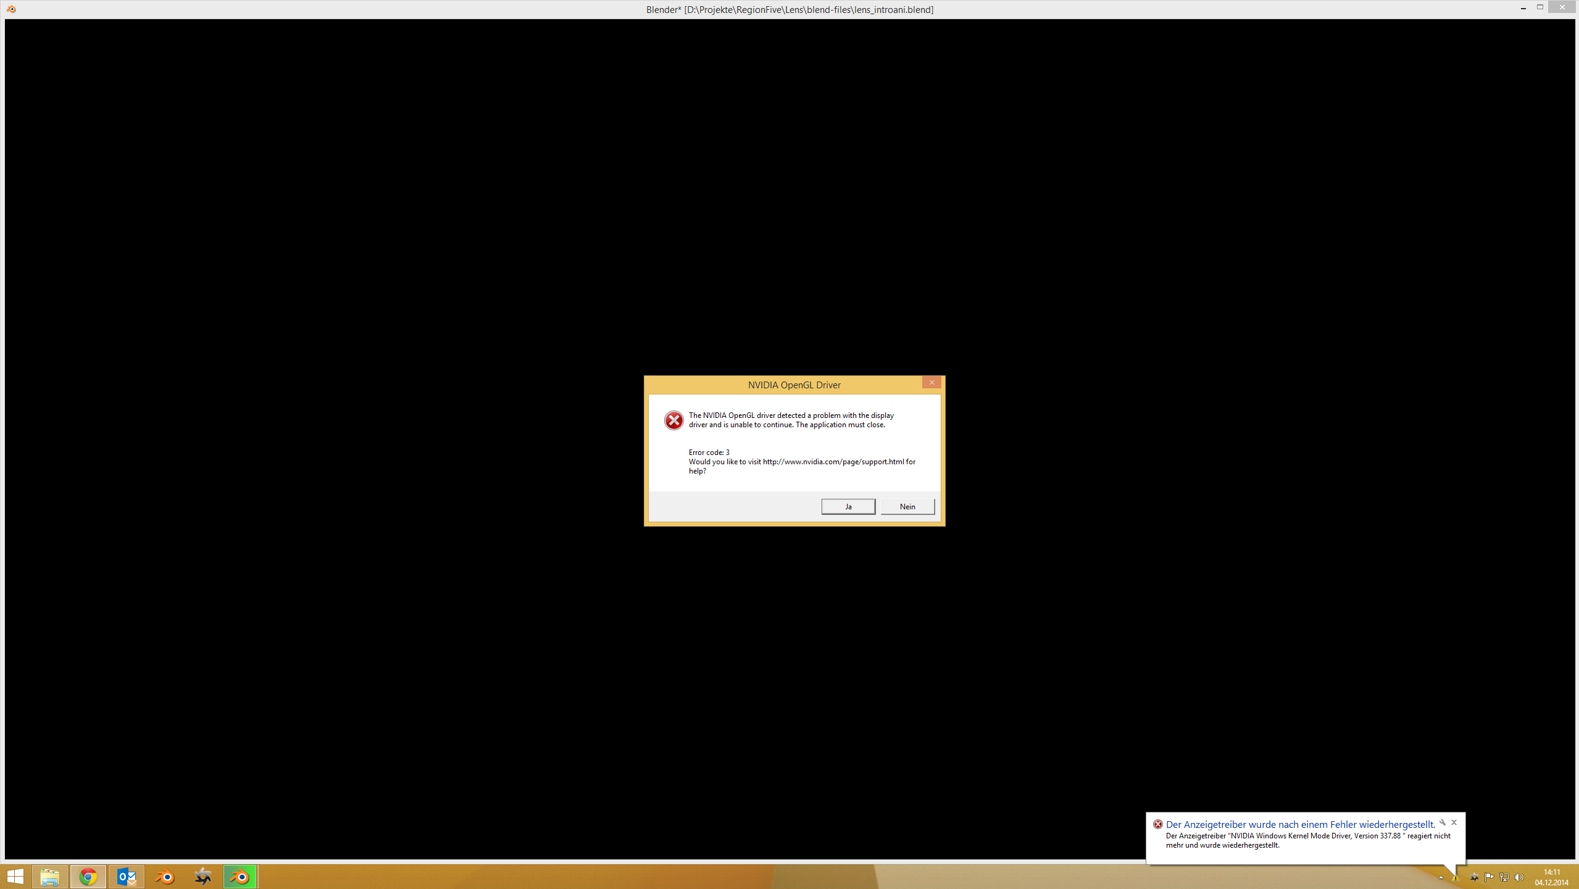The width and height of the screenshot is (1579, 889).
Task: Click the pinwheel icon in the system tray
Action: 1474,877
